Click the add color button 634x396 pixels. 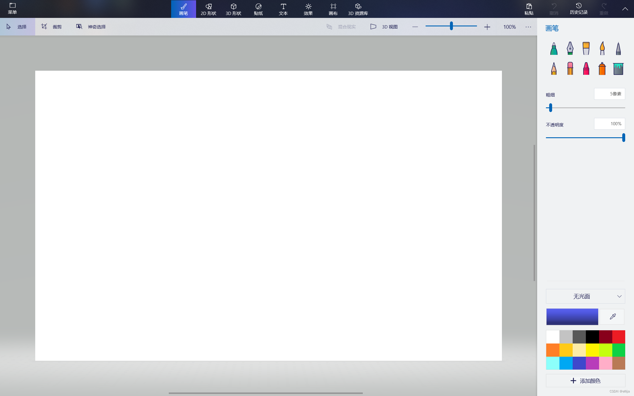585,381
